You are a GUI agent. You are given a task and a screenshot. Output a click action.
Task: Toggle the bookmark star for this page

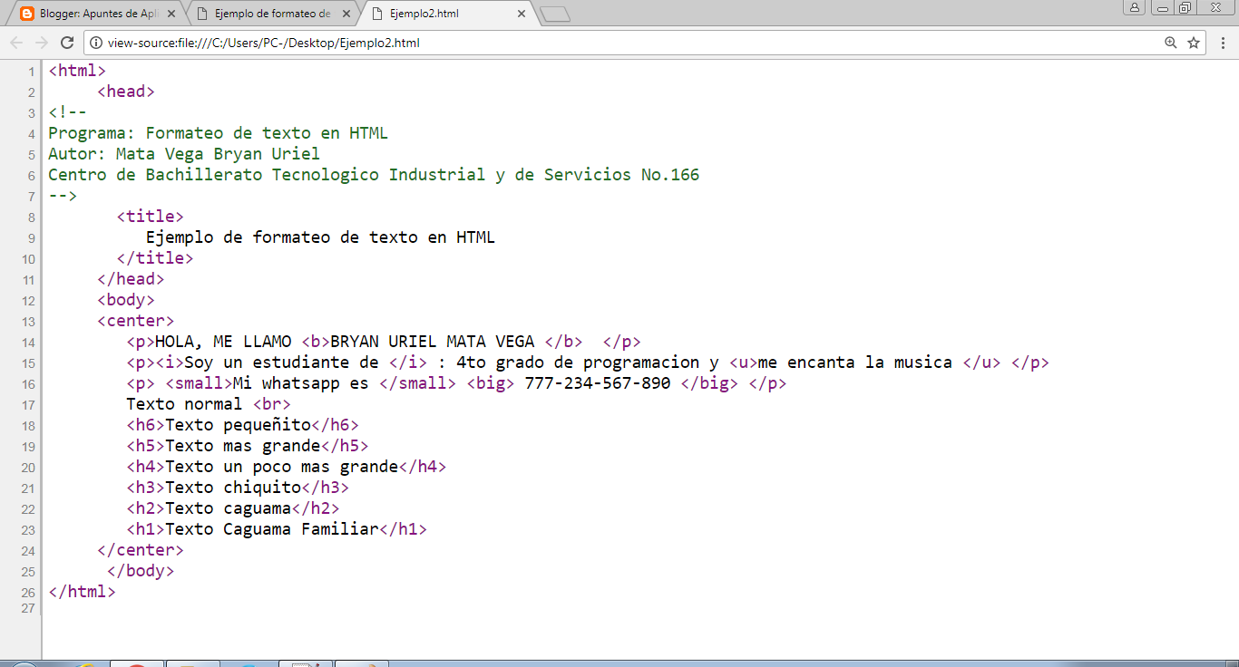click(x=1193, y=42)
